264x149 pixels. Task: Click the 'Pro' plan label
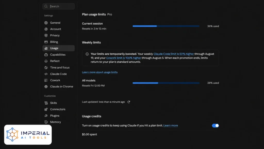pyautogui.click(x=110, y=14)
